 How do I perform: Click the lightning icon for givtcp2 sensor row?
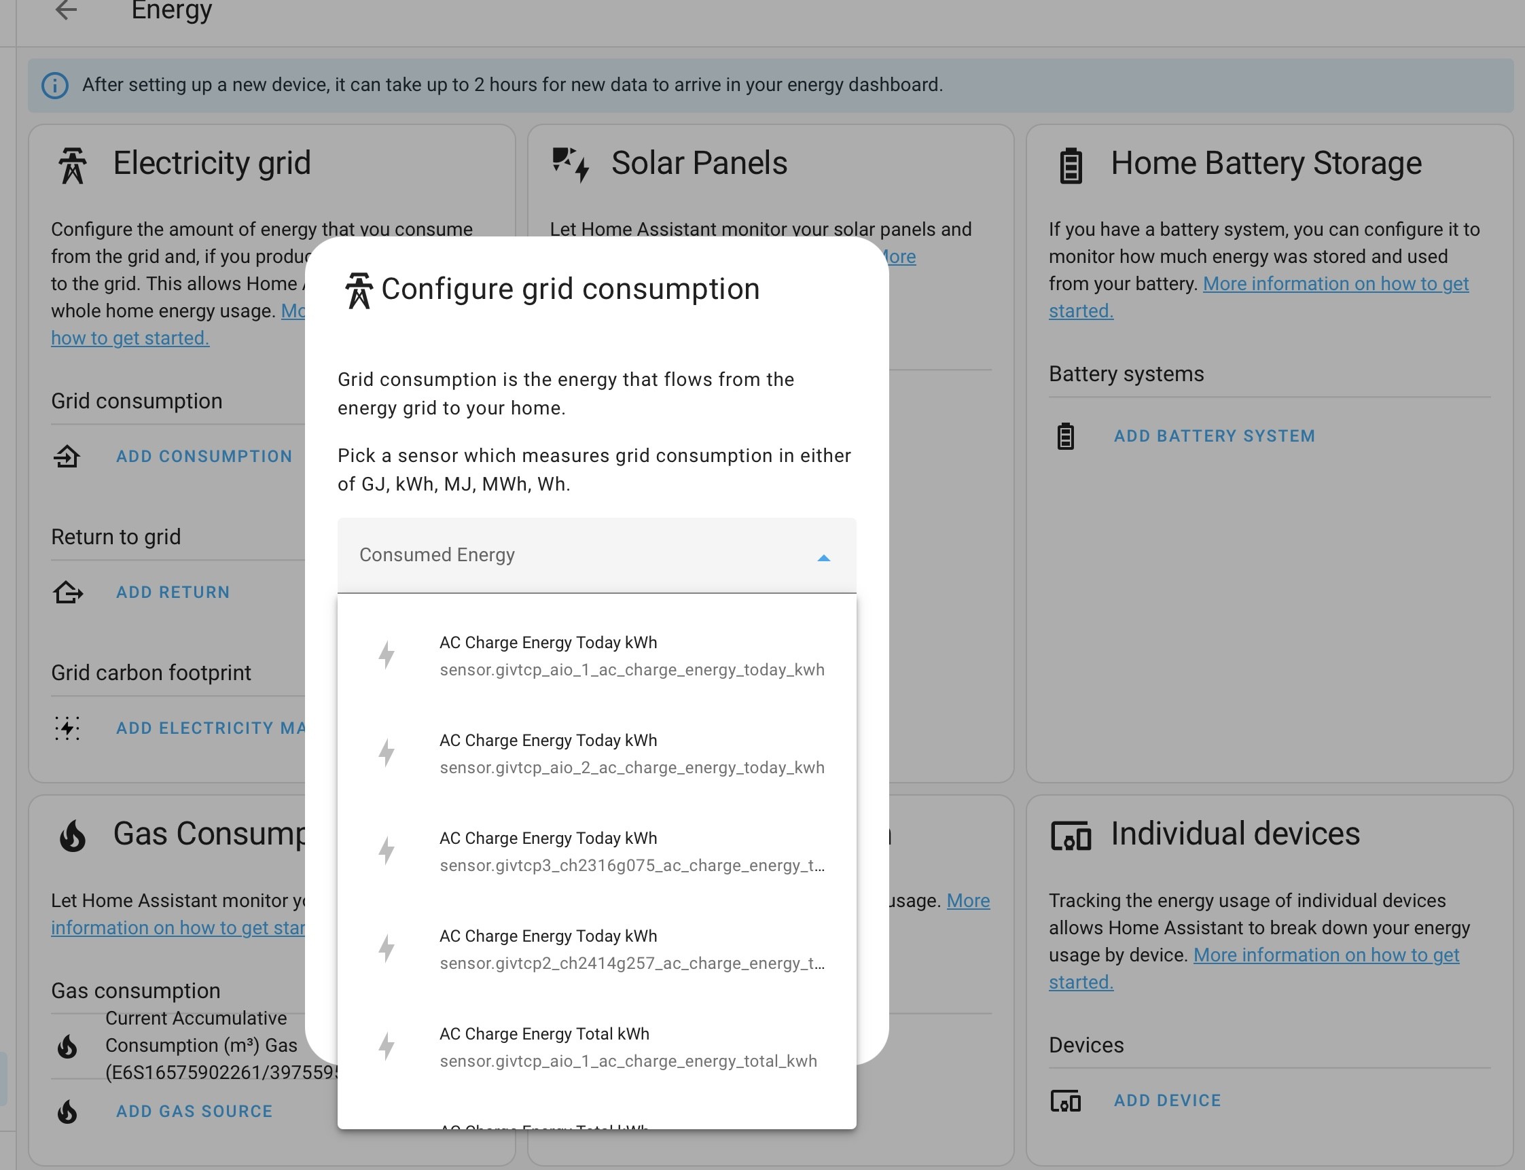387,949
